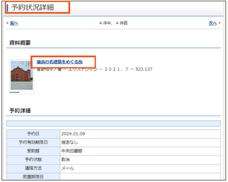Go to next reservation via 次へ link

(x=212, y=23)
